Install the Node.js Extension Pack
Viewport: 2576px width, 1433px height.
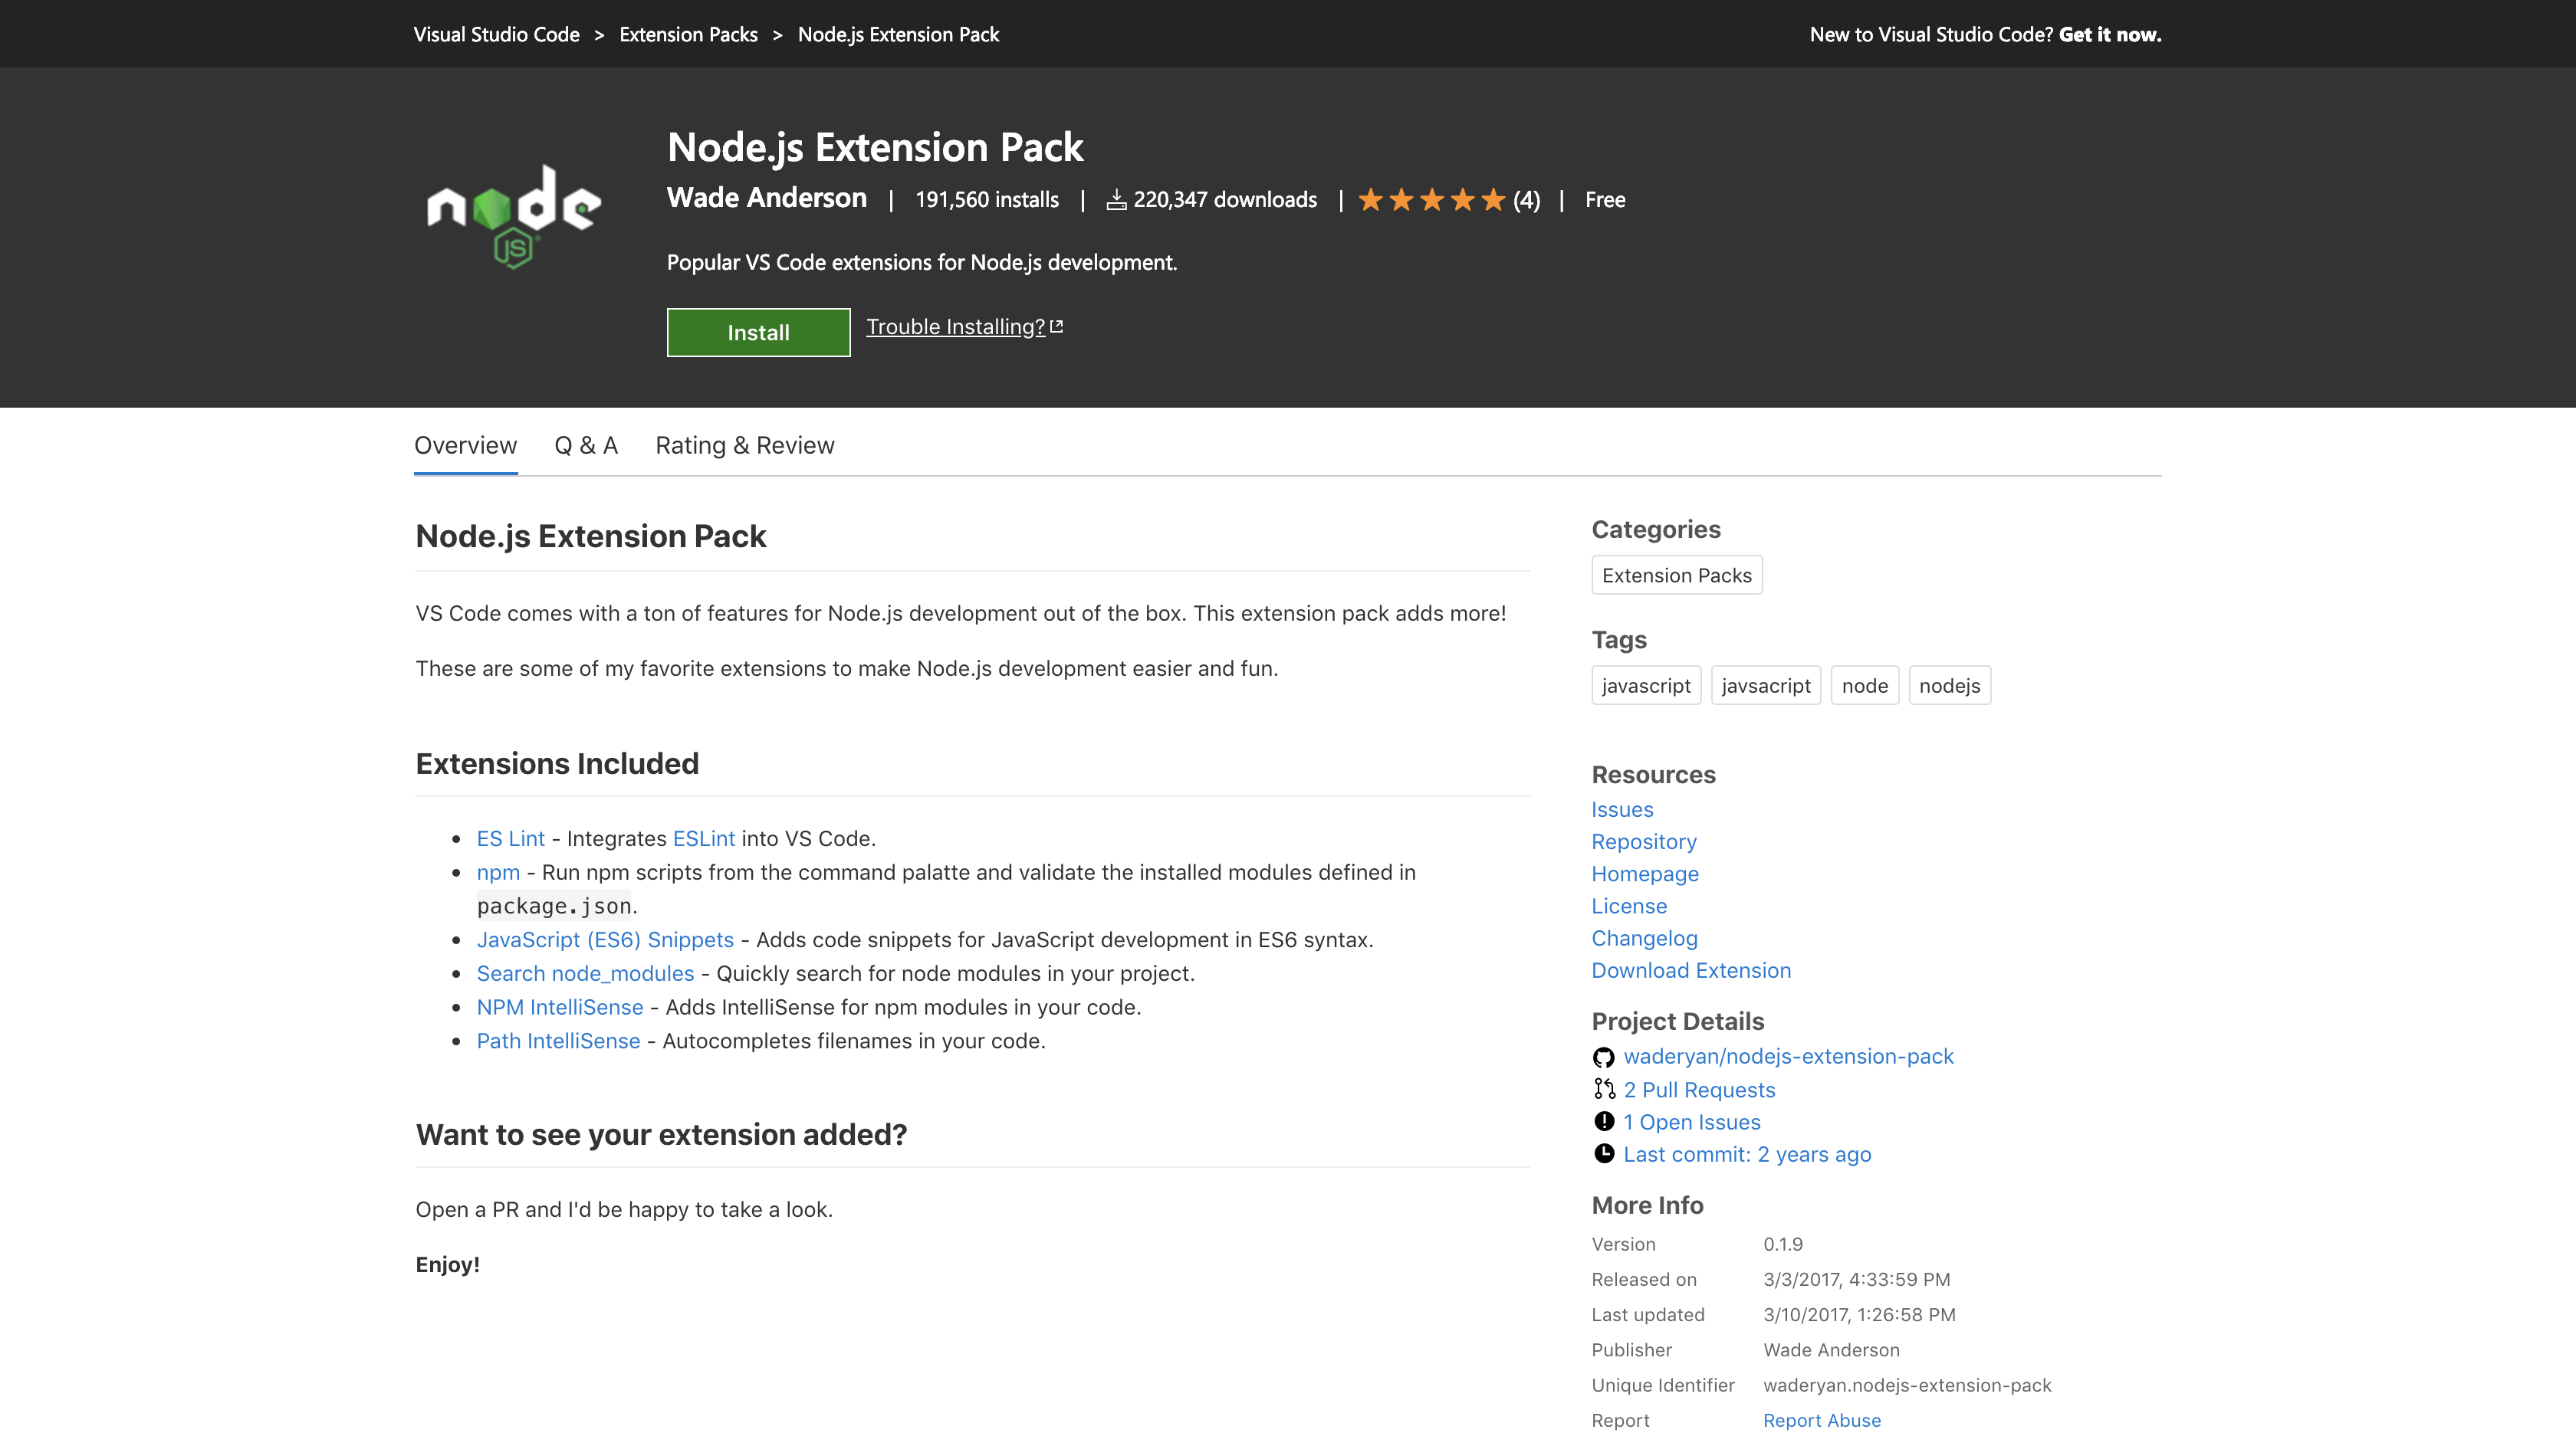coord(758,333)
